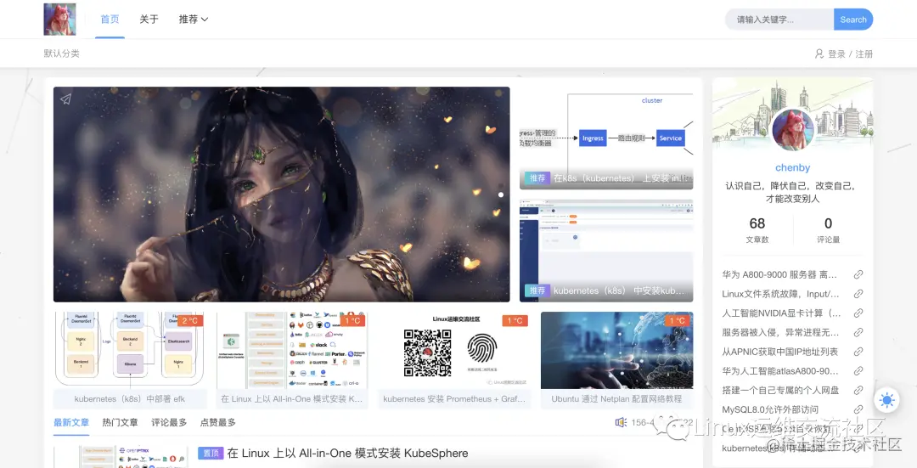The width and height of the screenshot is (917, 468).
Task: Open the 关于 navigation tab
Action: [149, 19]
